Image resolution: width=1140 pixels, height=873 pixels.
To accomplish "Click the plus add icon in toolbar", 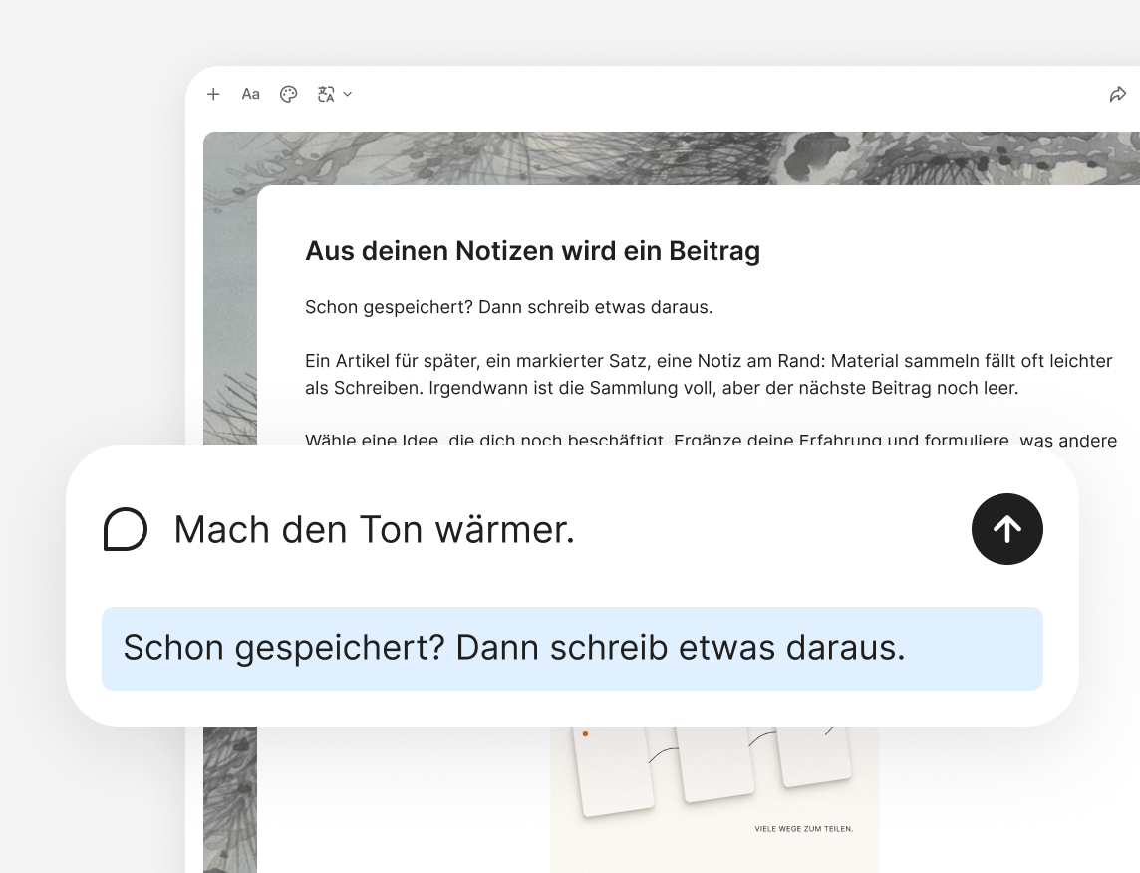I will coord(213,94).
